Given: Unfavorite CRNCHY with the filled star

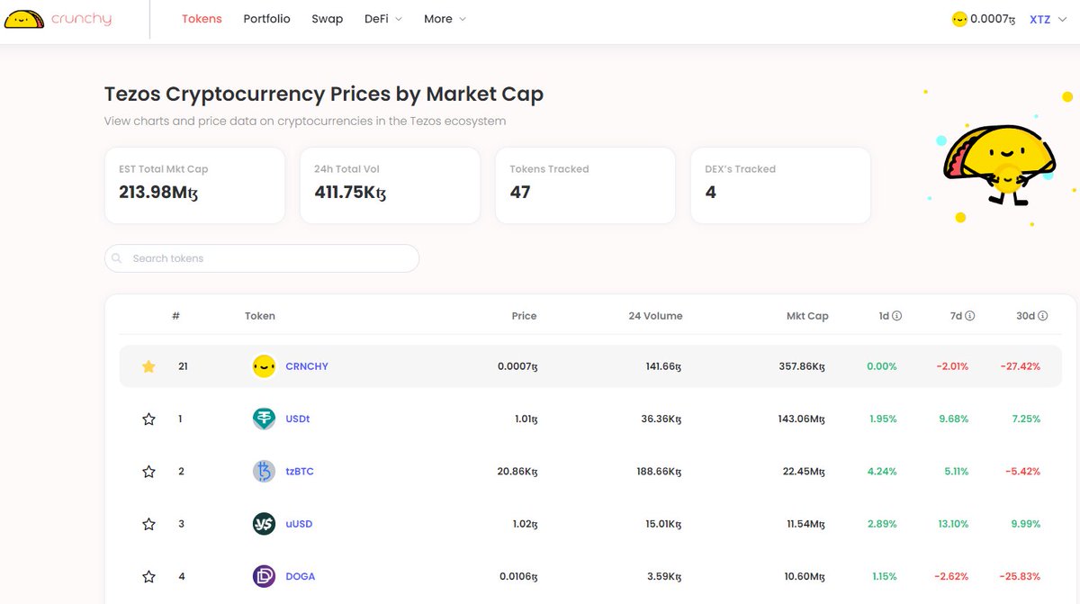Looking at the screenshot, I should [148, 366].
